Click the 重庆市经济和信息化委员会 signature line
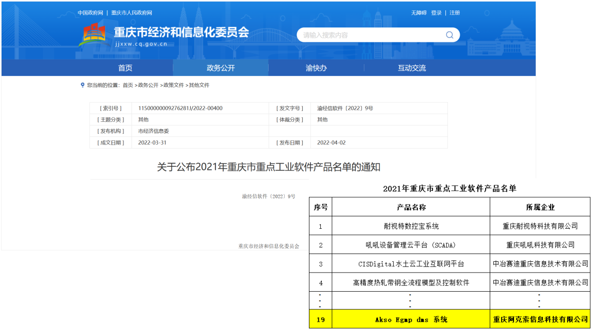This screenshot has height=331, width=592. tap(269, 246)
